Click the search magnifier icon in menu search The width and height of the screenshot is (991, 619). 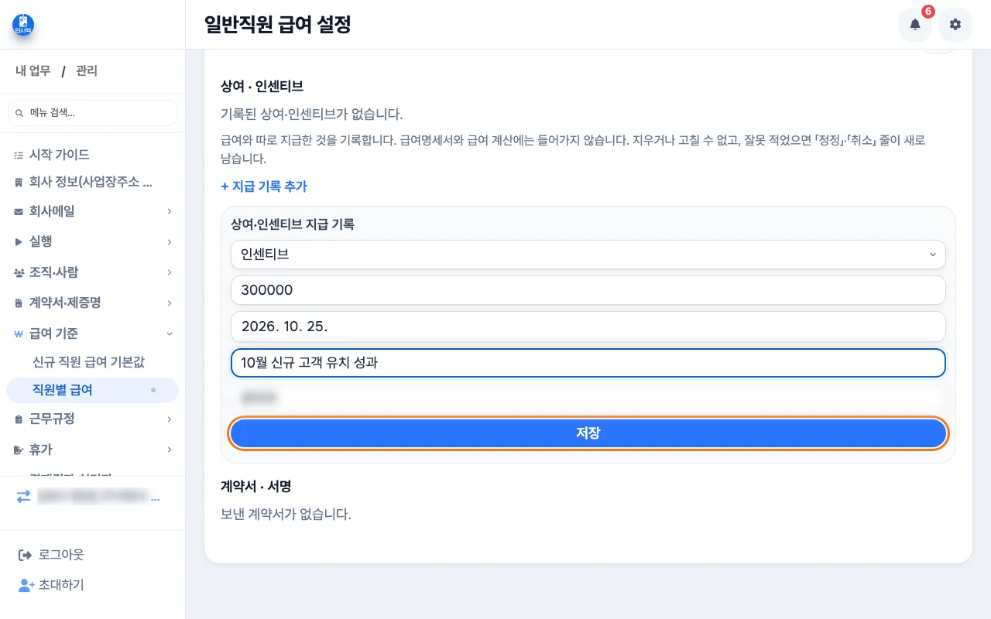[19, 113]
